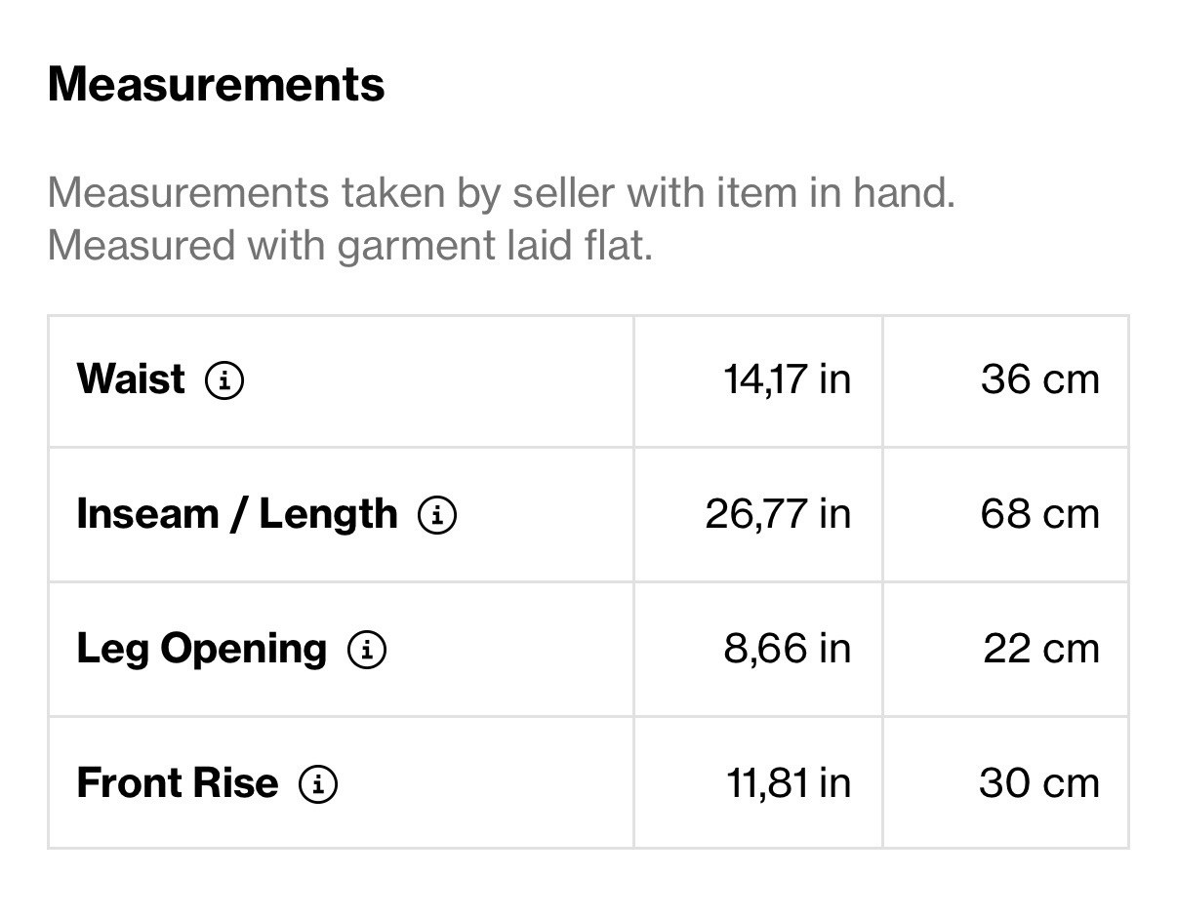Select the 11,81 in front rise value
Screen dimensions: 1177x916
tap(788, 782)
